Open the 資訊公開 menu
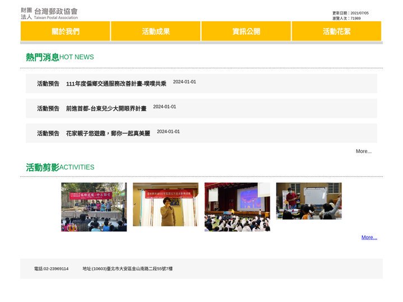 (x=246, y=31)
